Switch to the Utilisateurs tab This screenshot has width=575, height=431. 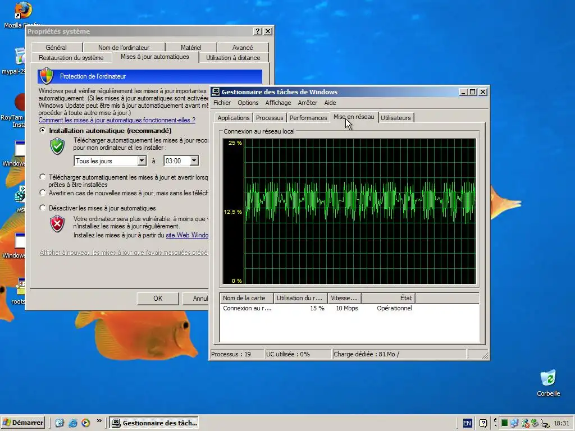click(396, 118)
